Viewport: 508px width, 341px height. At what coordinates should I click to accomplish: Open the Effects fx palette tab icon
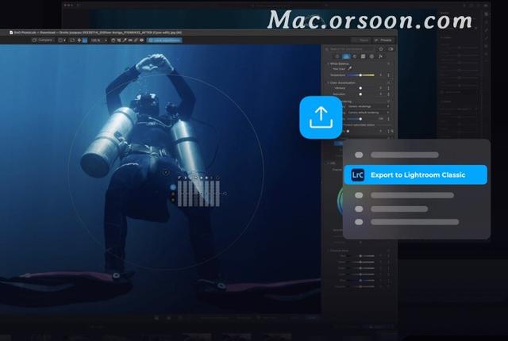pos(381,56)
